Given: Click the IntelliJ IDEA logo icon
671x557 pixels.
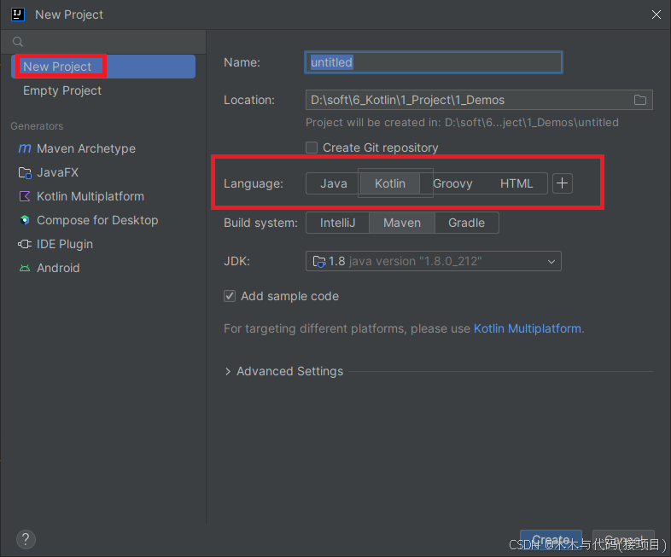Looking at the screenshot, I should [x=18, y=15].
